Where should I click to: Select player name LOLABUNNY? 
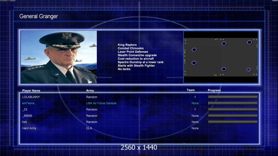(31, 97)
